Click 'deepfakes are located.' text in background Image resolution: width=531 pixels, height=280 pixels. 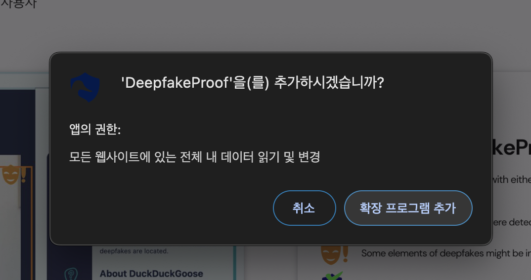[134, 251]
